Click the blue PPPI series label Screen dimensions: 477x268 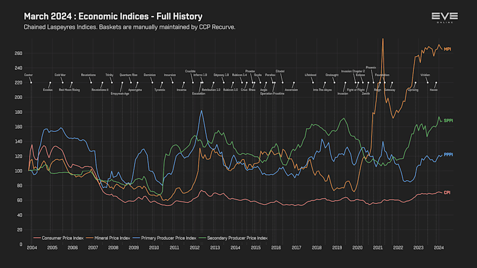[x=448, y=155]
